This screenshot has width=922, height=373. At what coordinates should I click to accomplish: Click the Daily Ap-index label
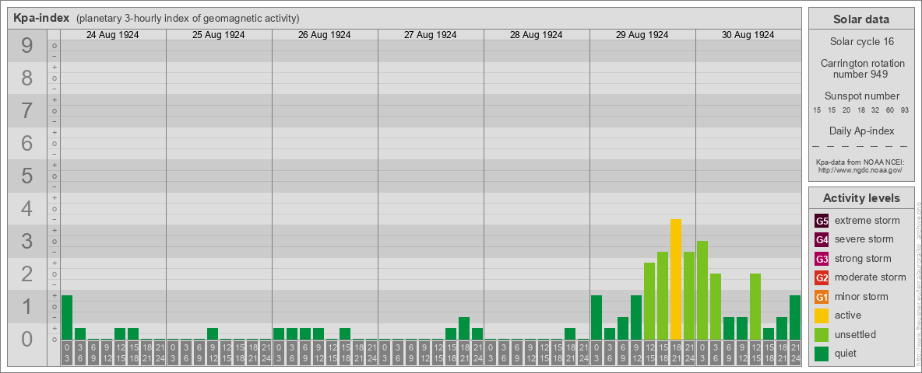860,131
